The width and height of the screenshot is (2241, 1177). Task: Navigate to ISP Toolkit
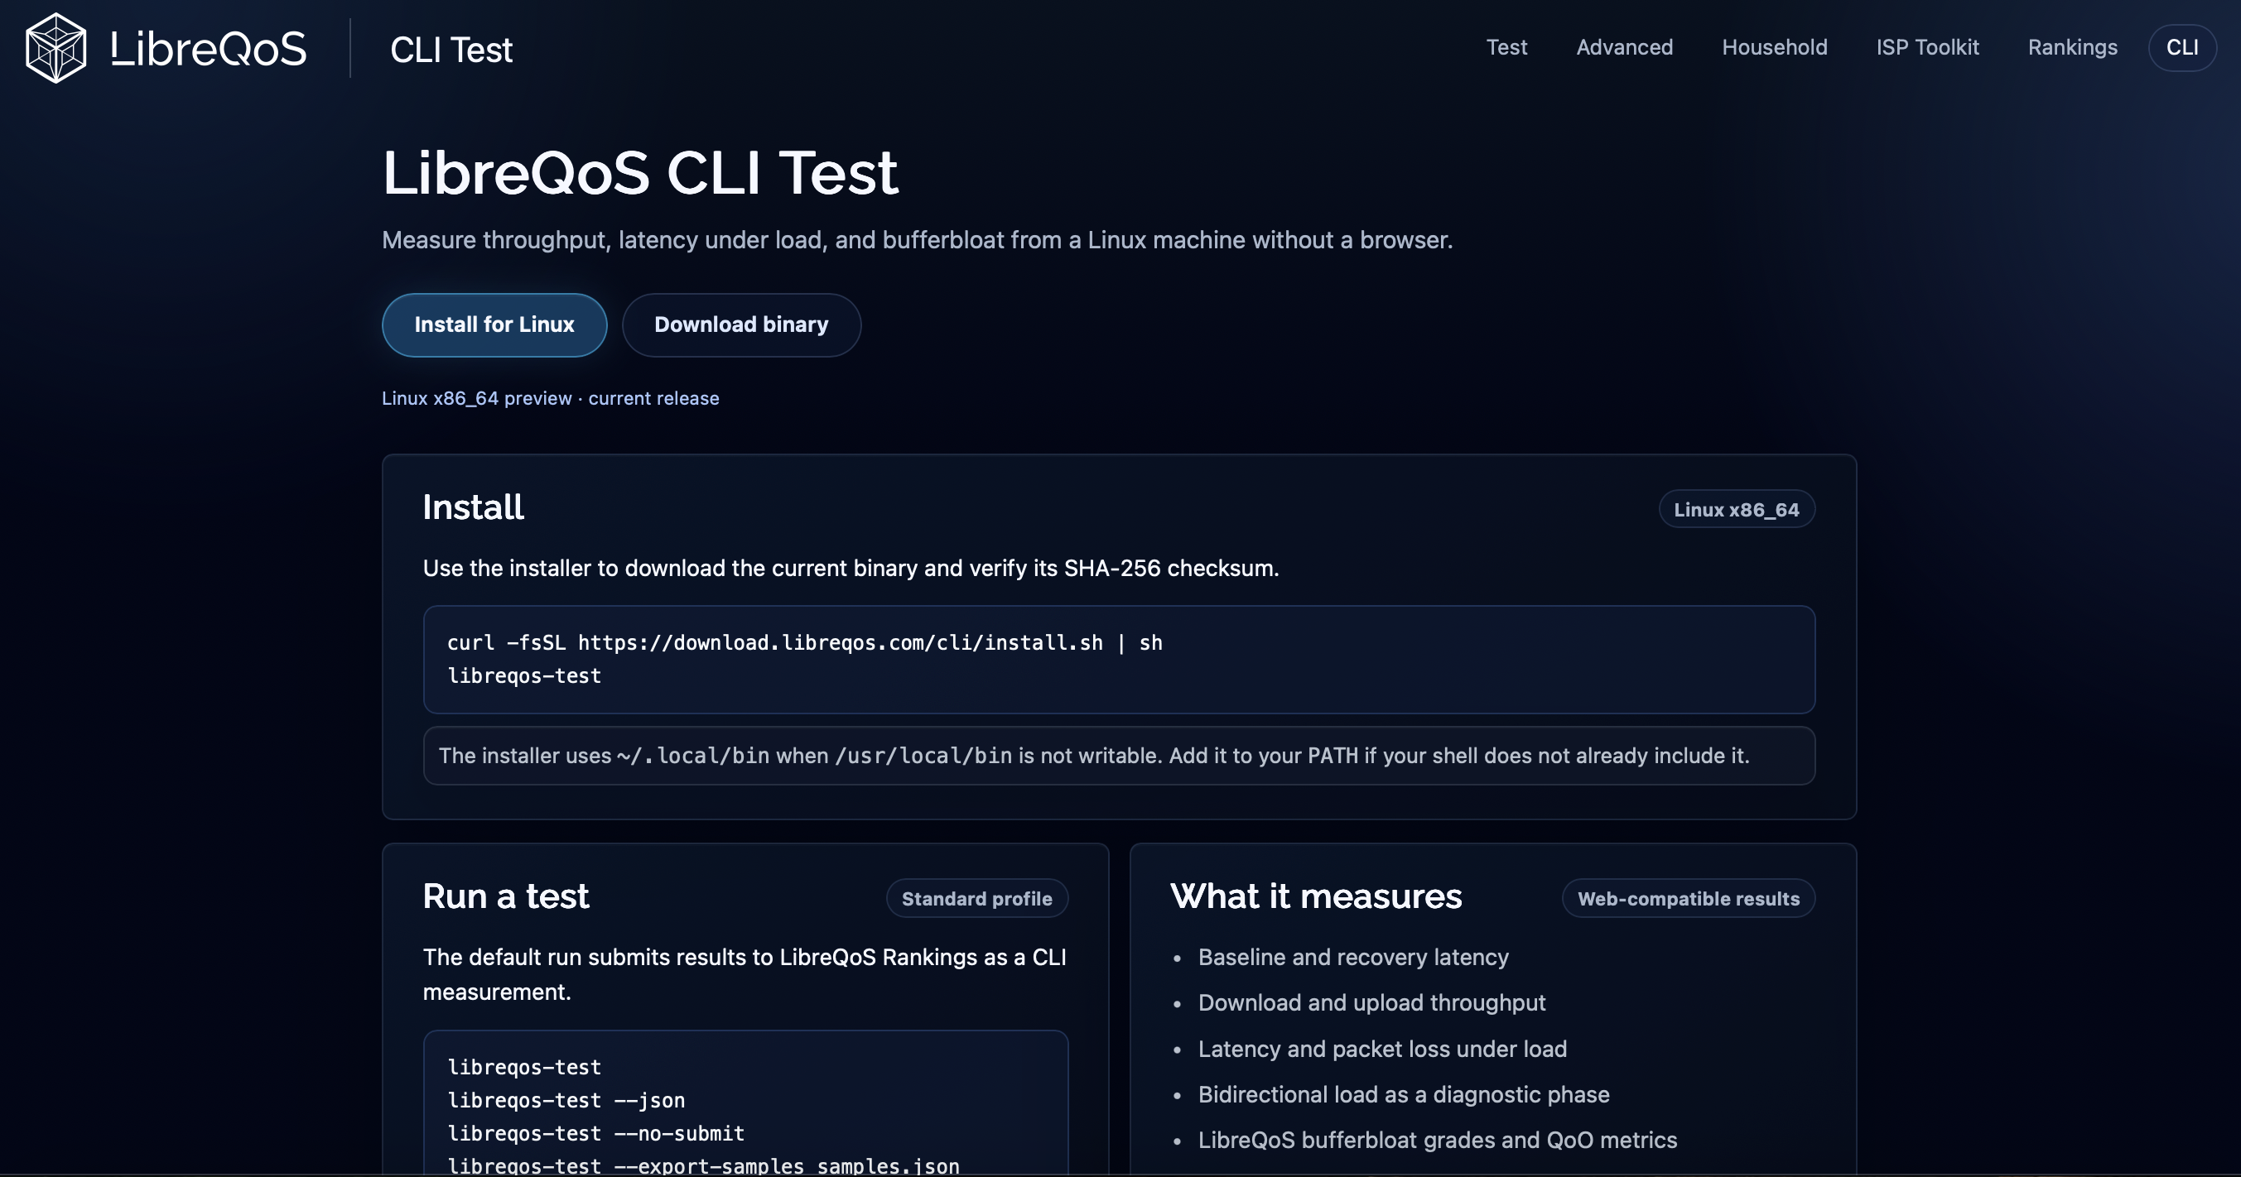(1927, 47)
